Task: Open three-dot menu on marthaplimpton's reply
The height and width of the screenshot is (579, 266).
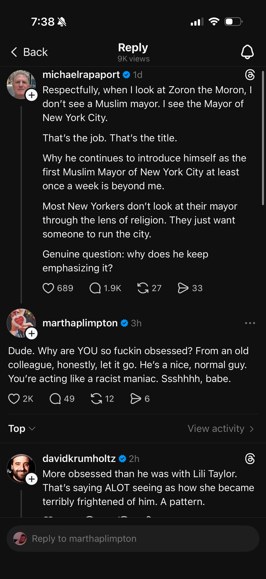Action: point(250,323)
